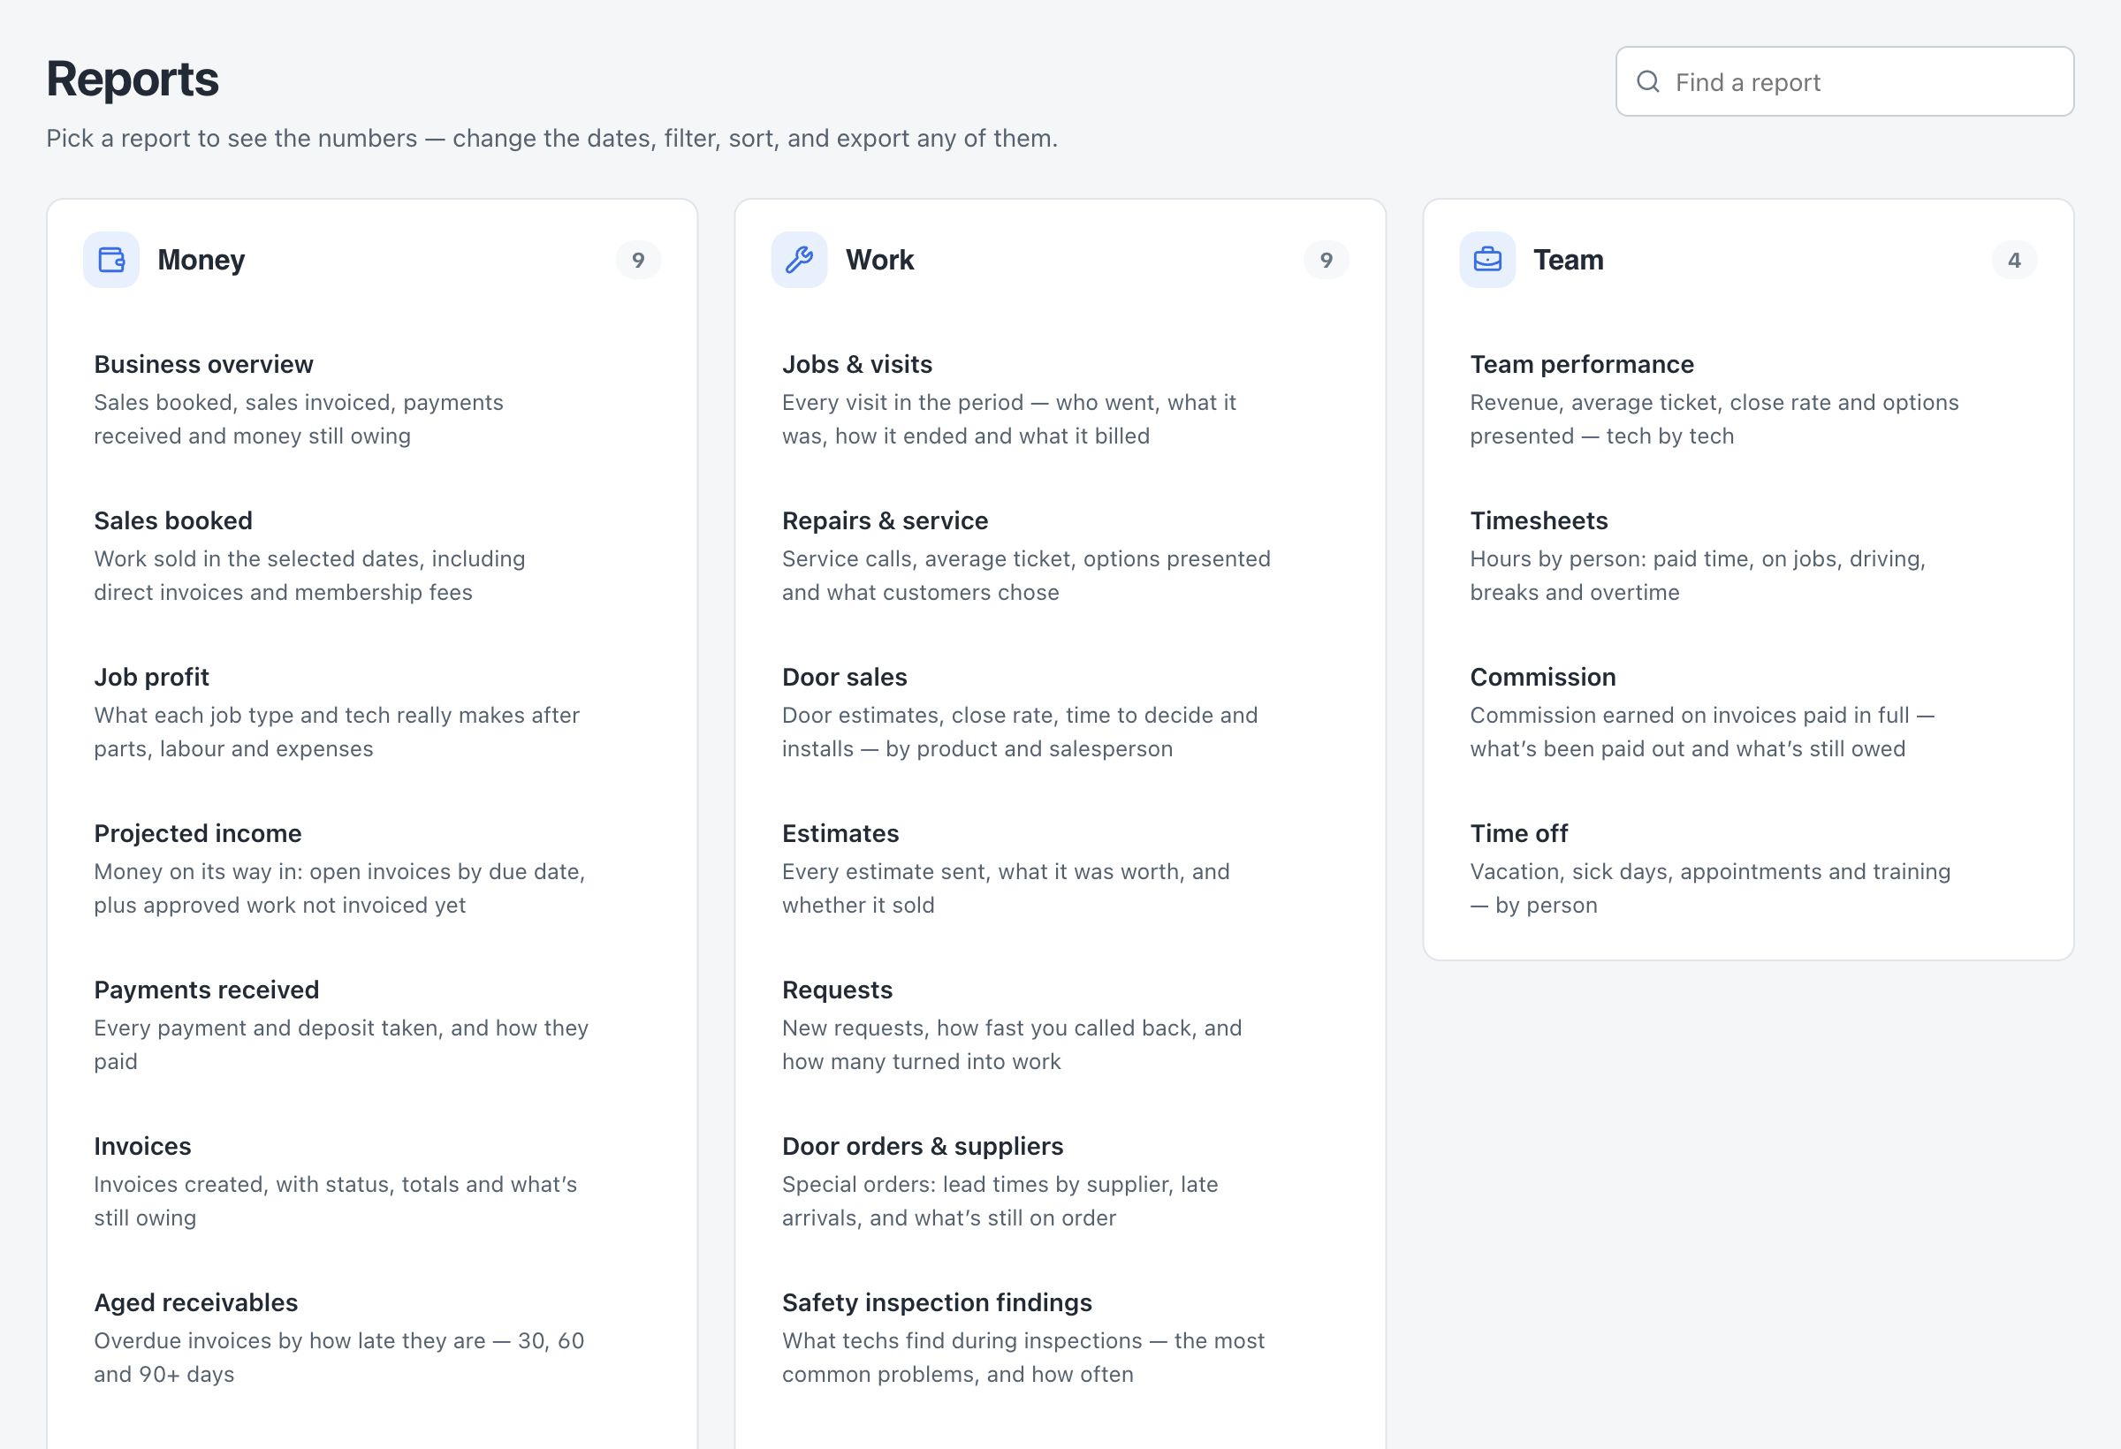Viewport: 2121px width, 1449px height.
Task: Click 'Commission earned on invoices paid' description
Action: pyautogui.click(x=1702, y=732)
